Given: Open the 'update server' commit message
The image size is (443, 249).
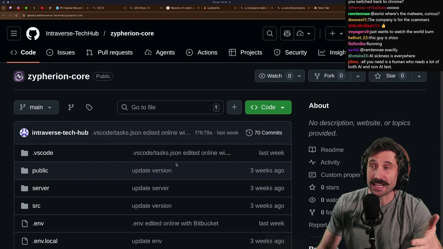Looking at the screenshot, I should [150, 188].
